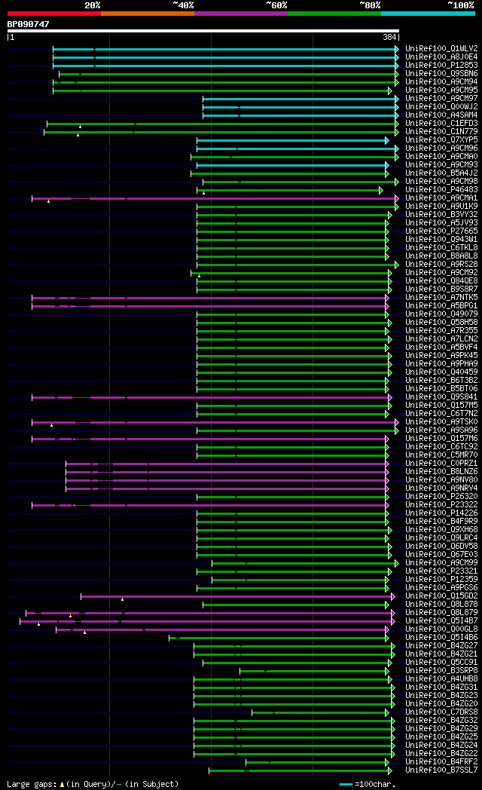Select hit label UniRef100_A9CM95
482x790 pixels.
tap(441, 90)
